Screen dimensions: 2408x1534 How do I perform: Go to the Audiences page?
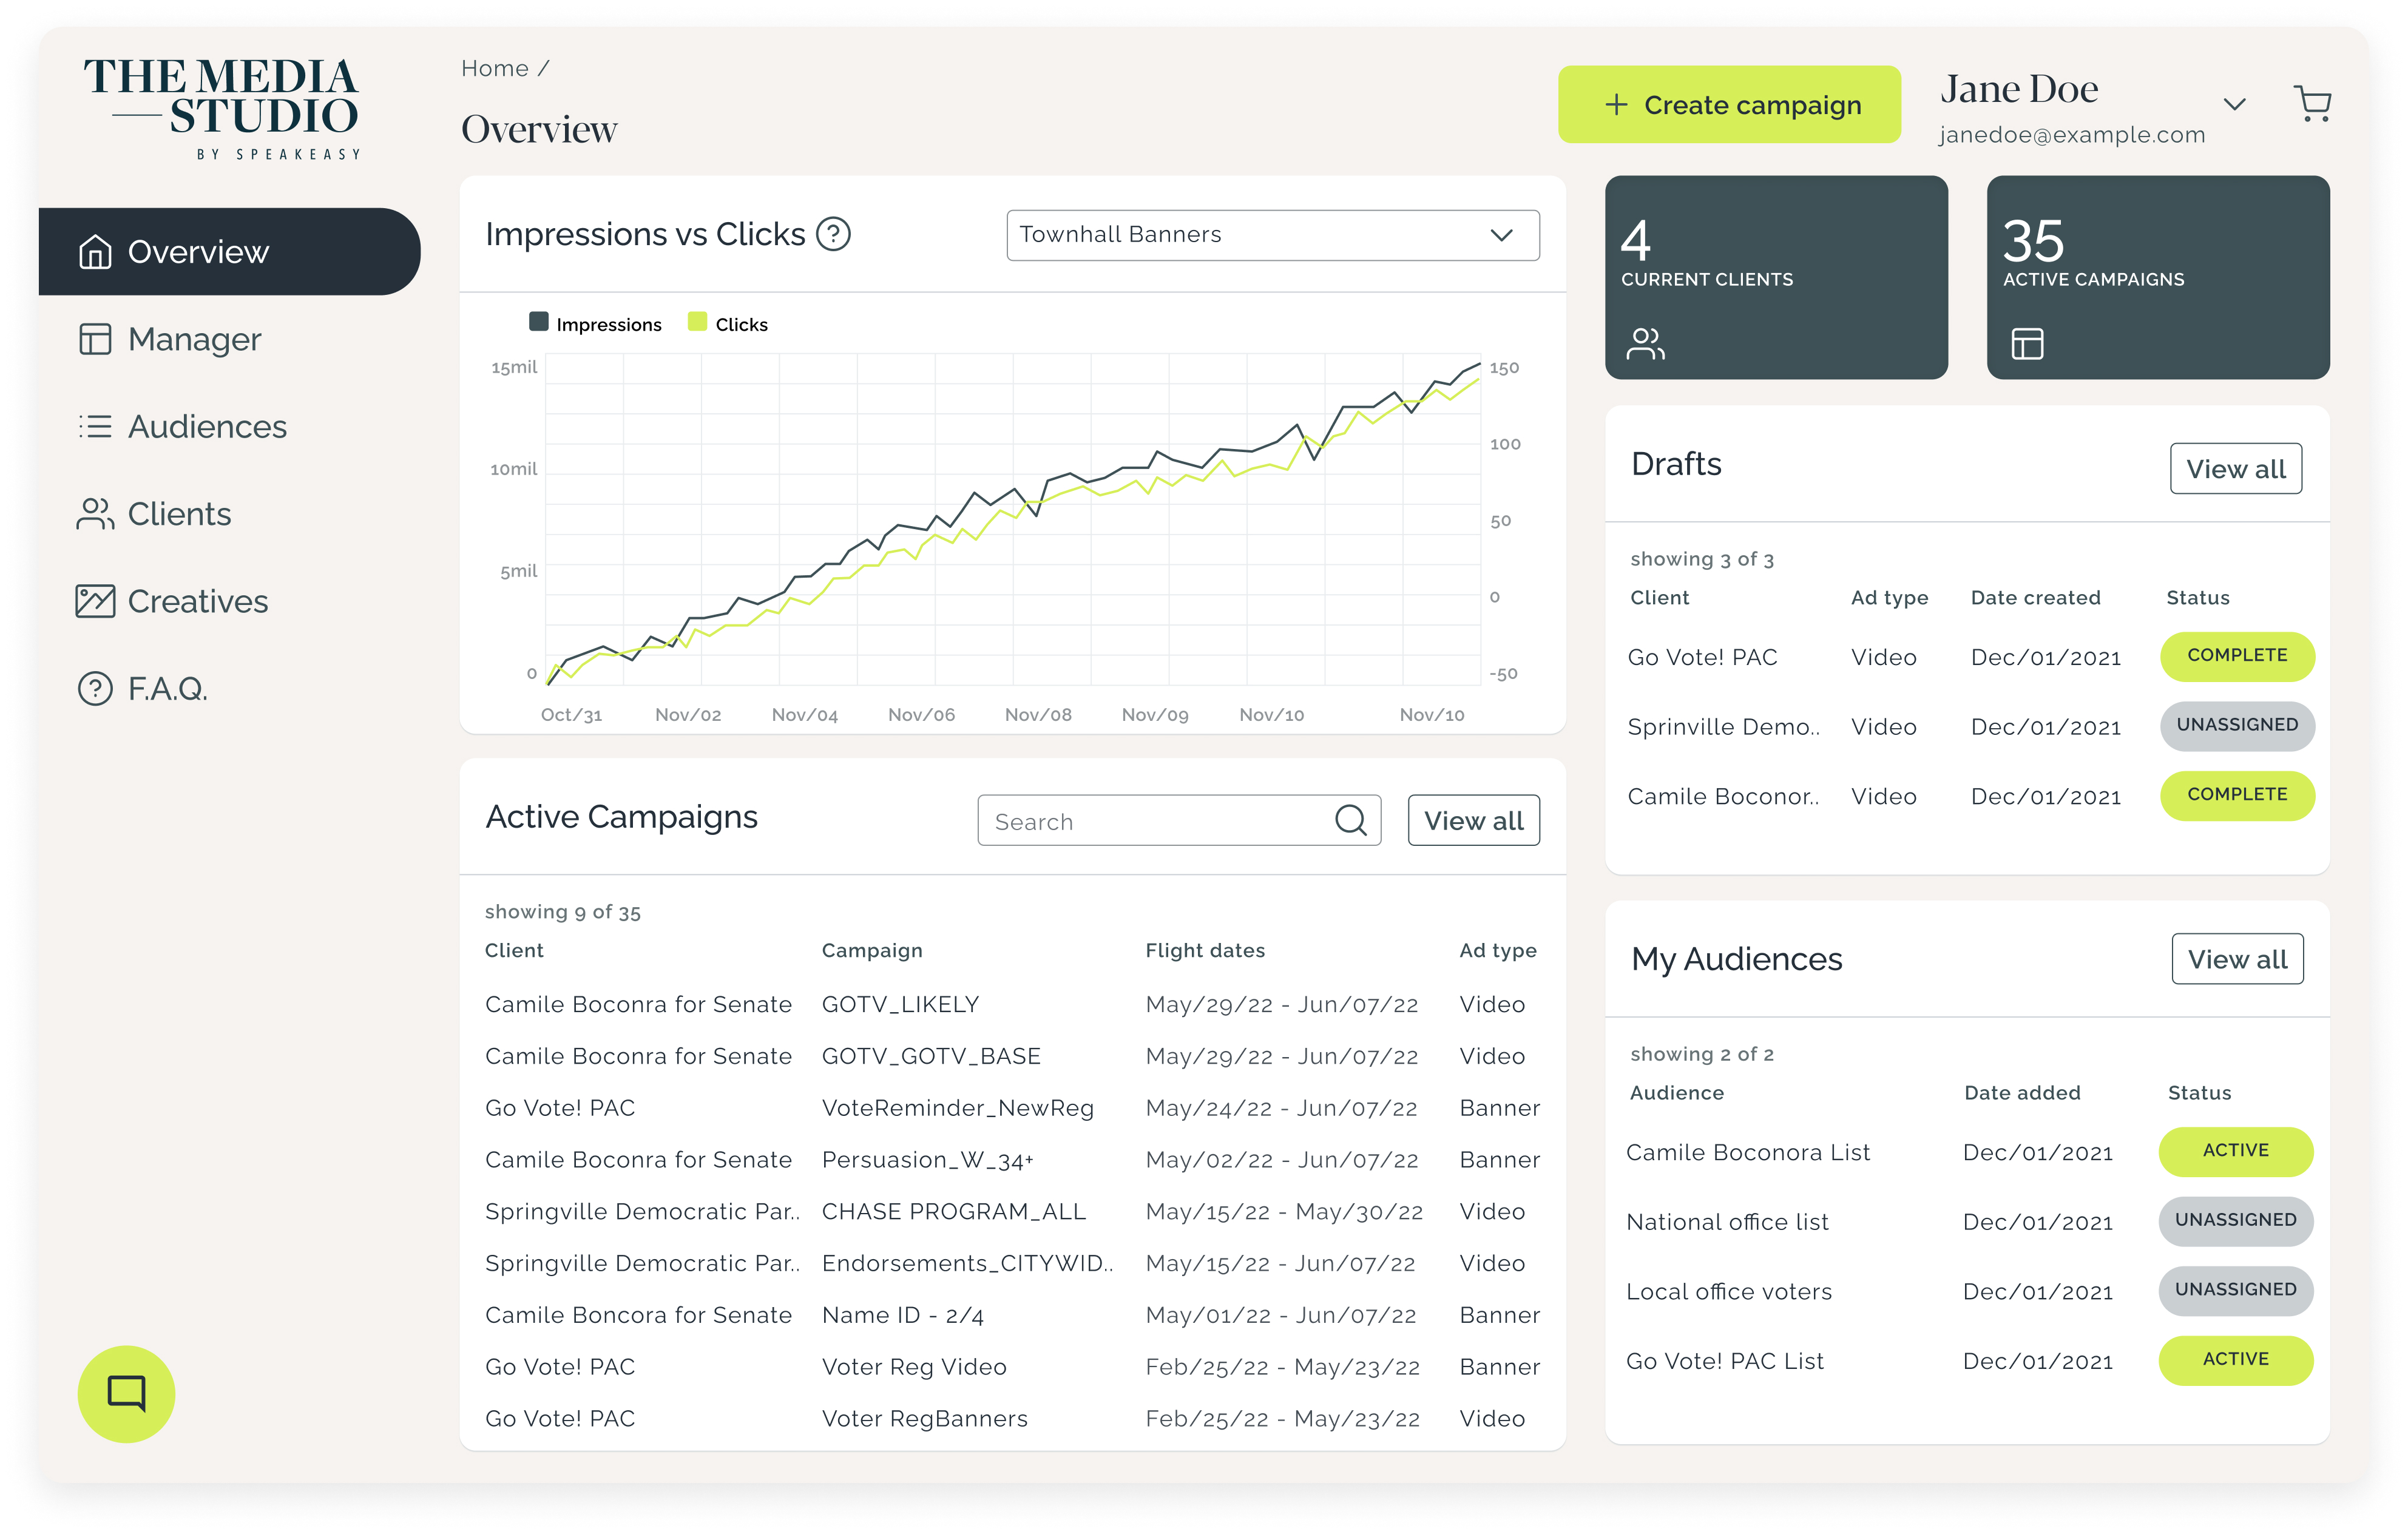(207, 427)
